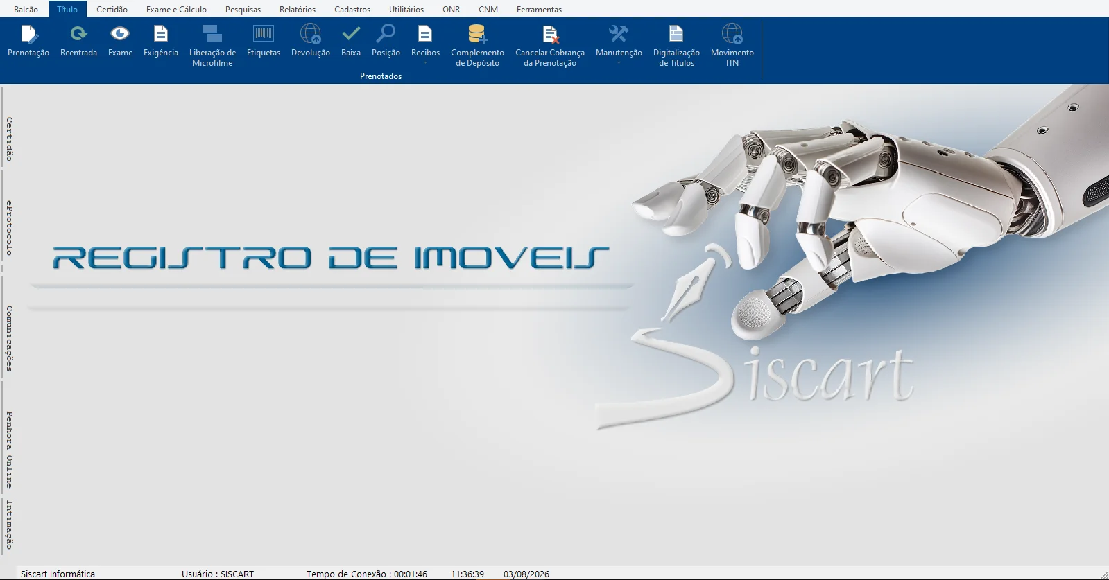Open the Relatórios tab
This screenshot has height=580, width=1109.
click(x=298, y=10)
